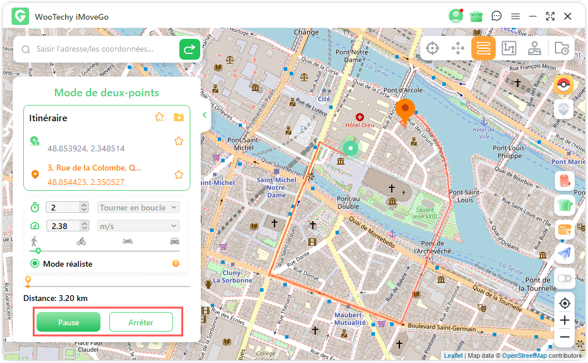
Task: Toggle the switch in right sidebar
Action: tap(564, 278)
